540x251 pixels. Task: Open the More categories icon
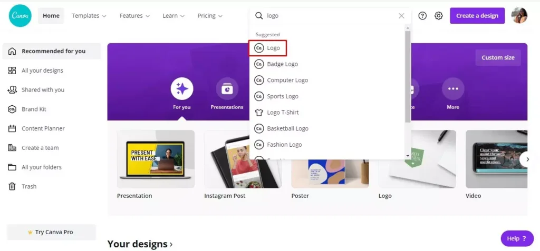pyautogui.click(x=453, y=89)
